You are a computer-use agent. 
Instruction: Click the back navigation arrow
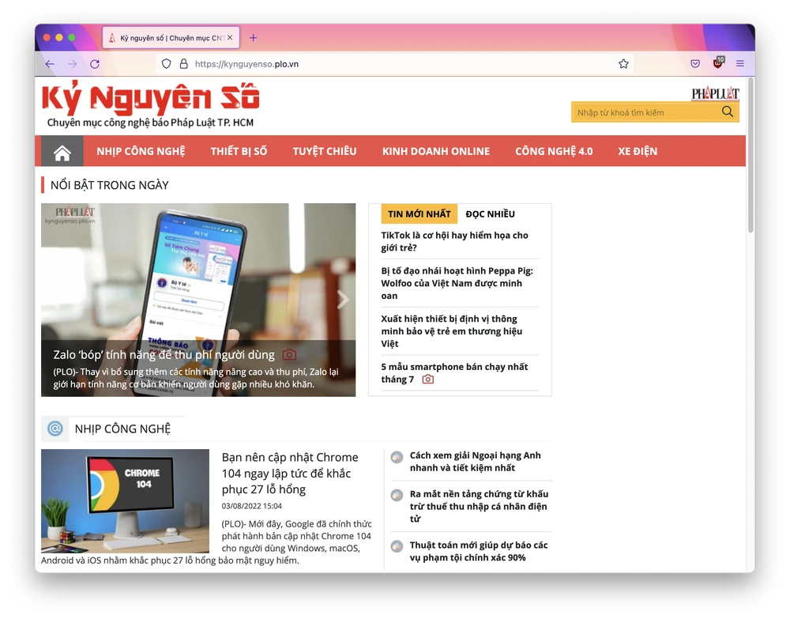[49, 64]
